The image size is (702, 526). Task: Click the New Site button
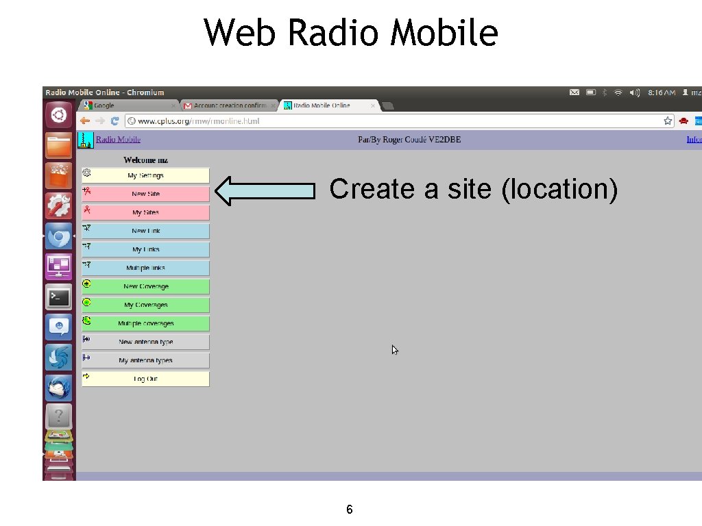click(145, 194)
